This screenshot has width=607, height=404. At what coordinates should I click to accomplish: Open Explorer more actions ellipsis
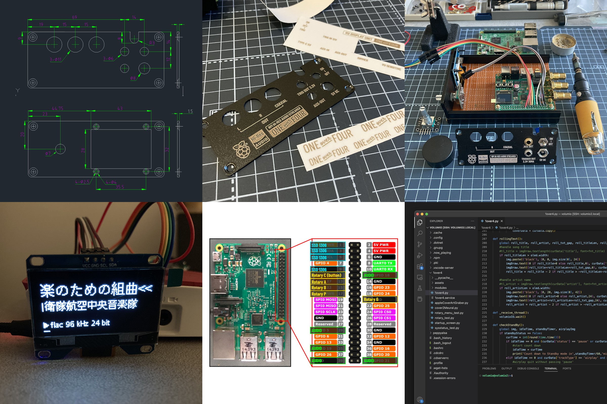tap(472, 221)
